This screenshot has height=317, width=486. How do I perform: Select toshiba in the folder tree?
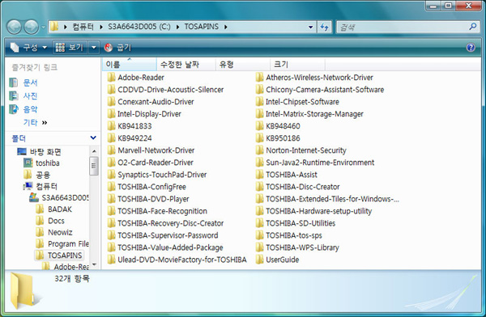[48, 163]
